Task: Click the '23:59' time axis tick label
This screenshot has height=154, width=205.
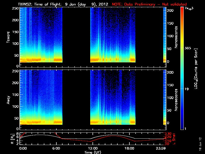Action: [163, 148]
